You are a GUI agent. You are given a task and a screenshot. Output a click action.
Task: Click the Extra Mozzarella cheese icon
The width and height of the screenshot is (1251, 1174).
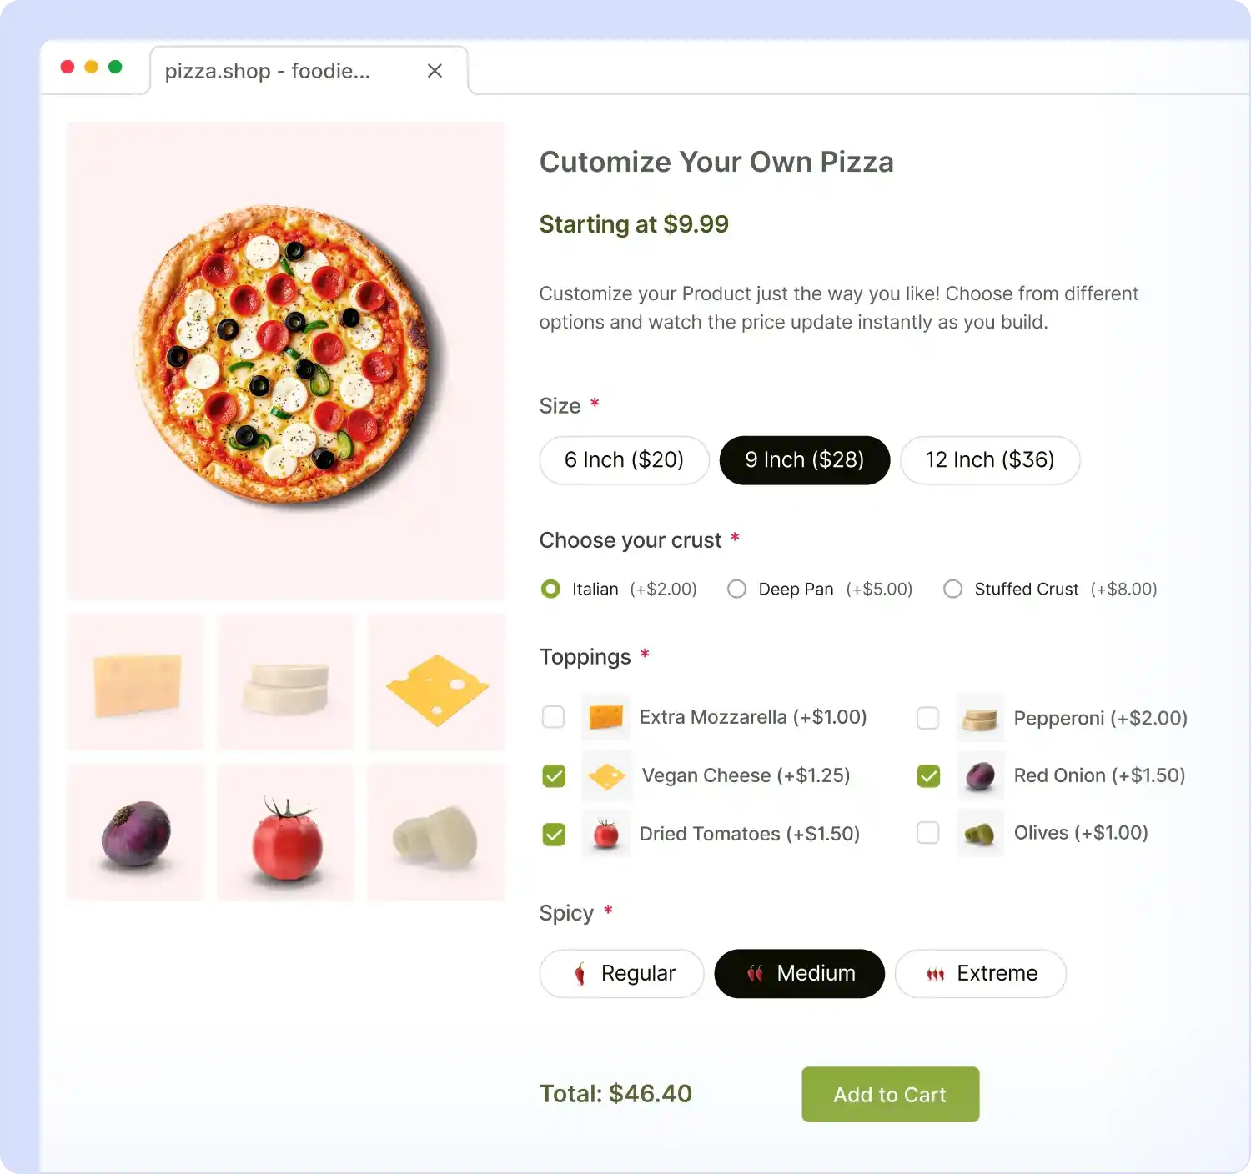click(606, 717)
